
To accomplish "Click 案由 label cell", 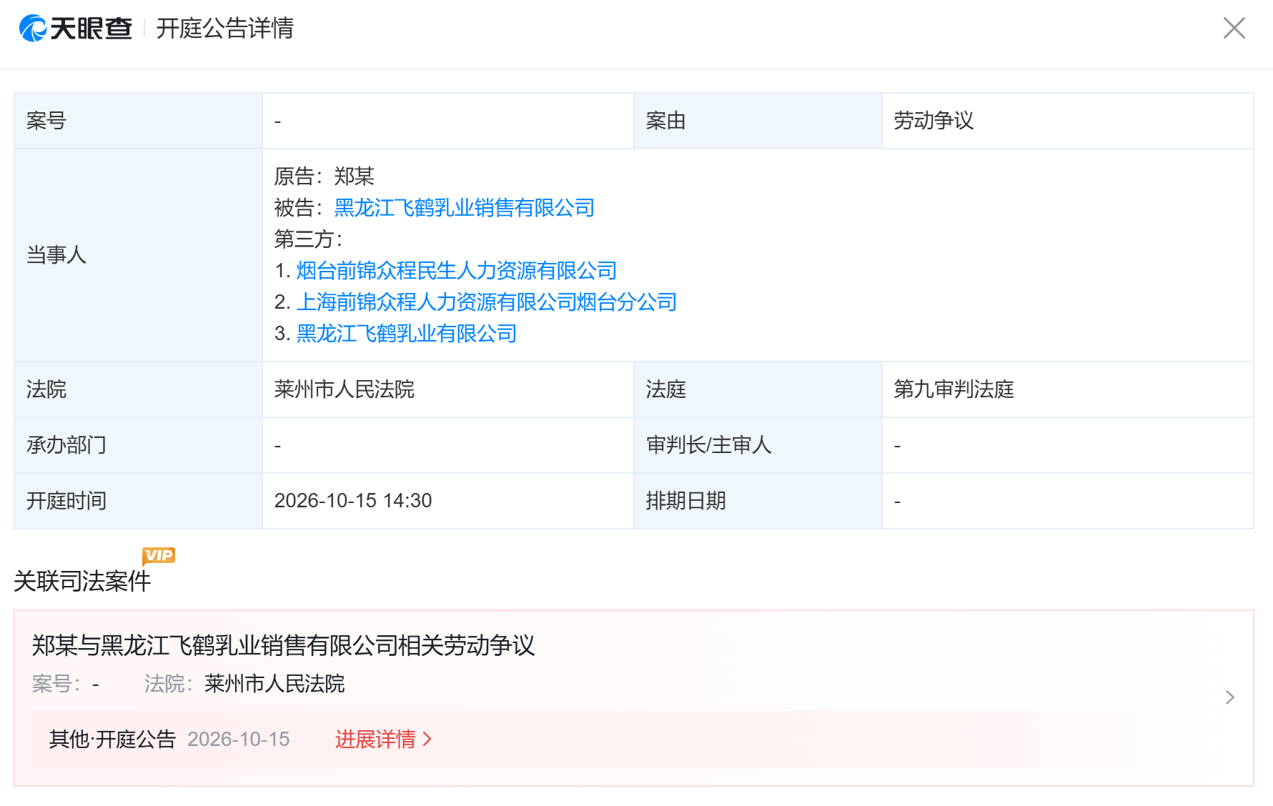I will [758, 121].
